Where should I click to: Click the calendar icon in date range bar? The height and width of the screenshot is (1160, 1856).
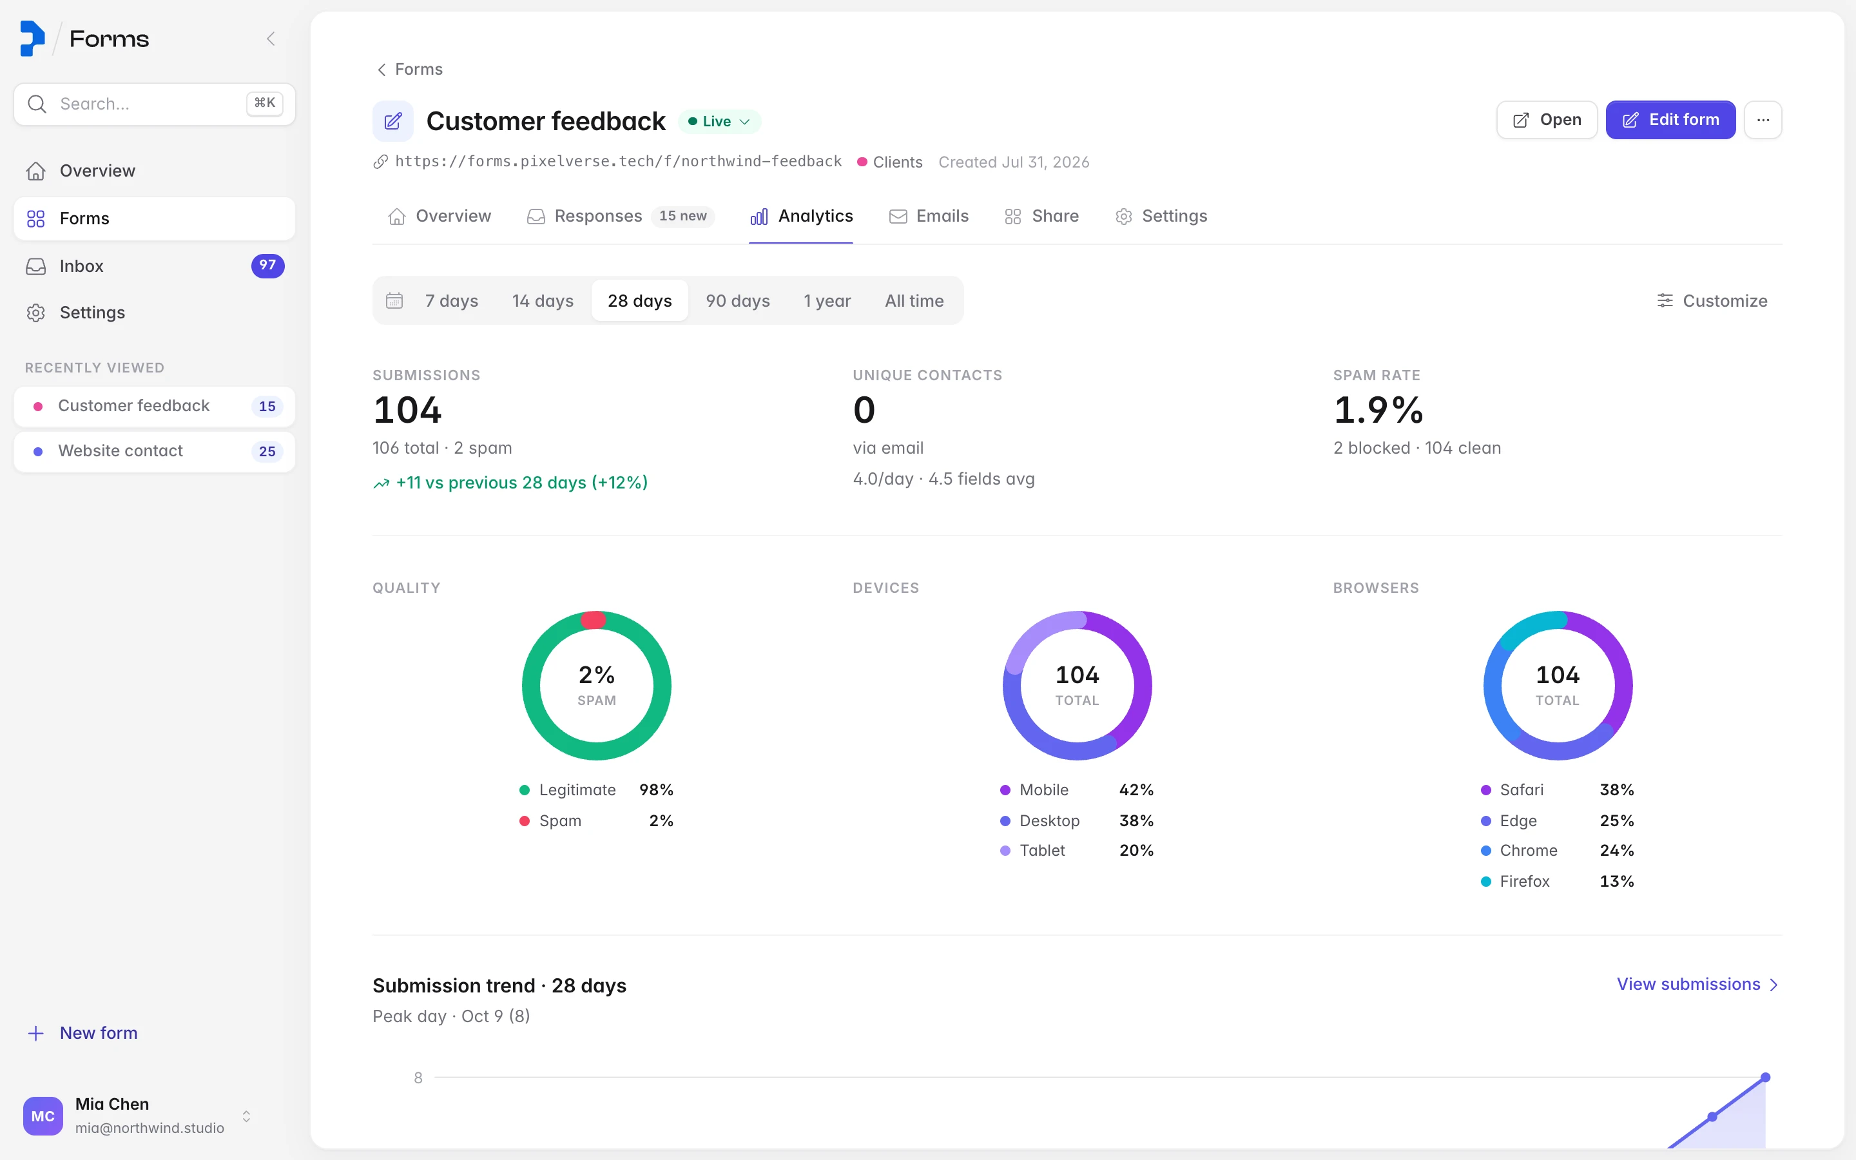pyautogui.click(x=394, y=301)
